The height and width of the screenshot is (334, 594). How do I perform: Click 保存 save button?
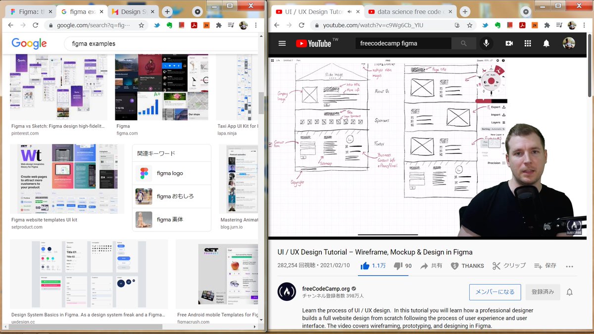(x=545, y=266)
